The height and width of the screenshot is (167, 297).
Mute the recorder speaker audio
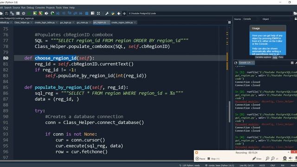(x=291, y=158)
